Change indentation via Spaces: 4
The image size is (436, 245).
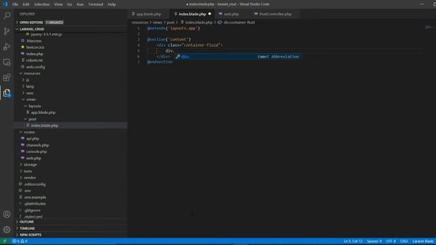point(374,241)
